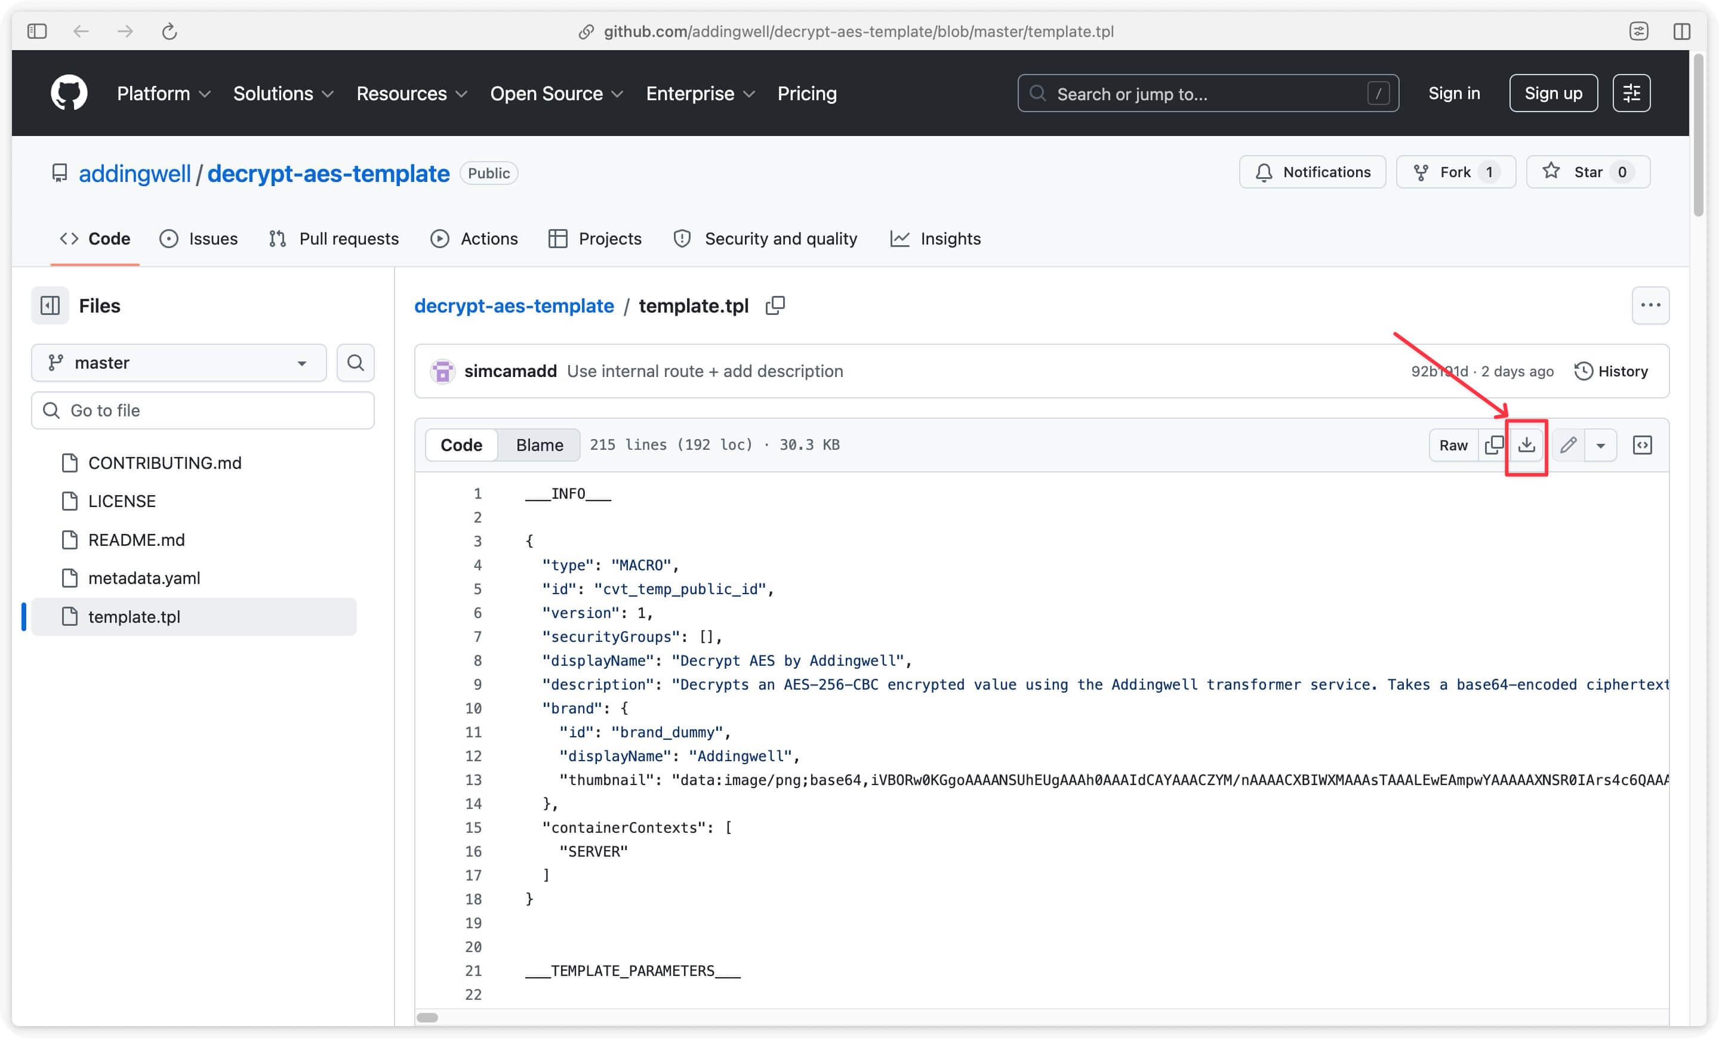Open metadata.yaml in file tree
The height and width of the screenshot is (1038, 1719).
pyautogui.click(x=144, y=578)
